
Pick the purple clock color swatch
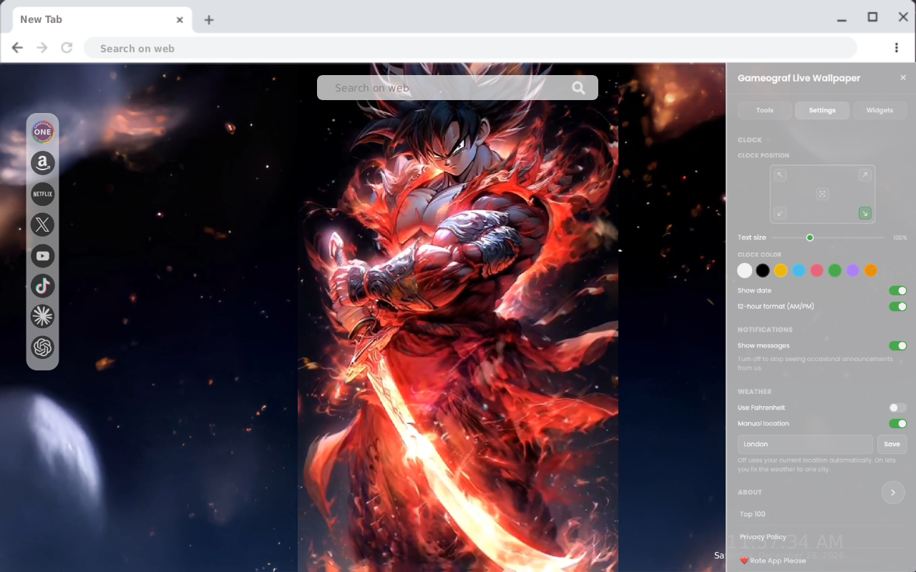coord(852,270)
